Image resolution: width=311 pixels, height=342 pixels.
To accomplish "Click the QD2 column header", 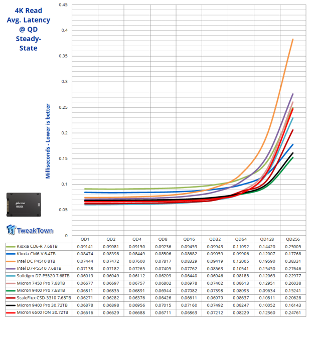I will click(111, 239).
